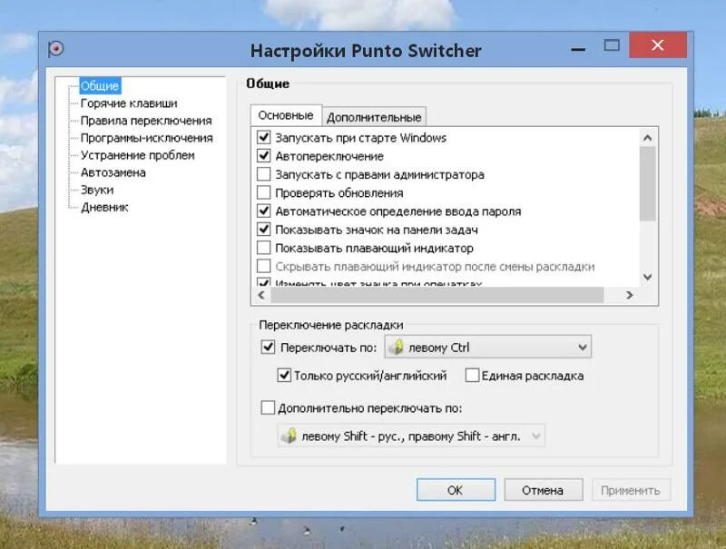The height and width of the screenshot is (549, 726).
Task: Enable Единая раскладка checkbox
Action: (x=472, y=375)
